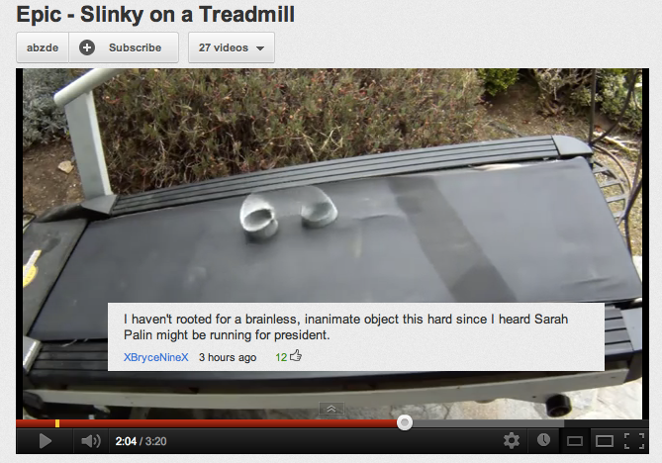Play the video with the play button

45,441
